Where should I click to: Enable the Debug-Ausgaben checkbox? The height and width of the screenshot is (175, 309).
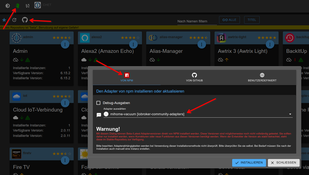[x=98, y=103]
